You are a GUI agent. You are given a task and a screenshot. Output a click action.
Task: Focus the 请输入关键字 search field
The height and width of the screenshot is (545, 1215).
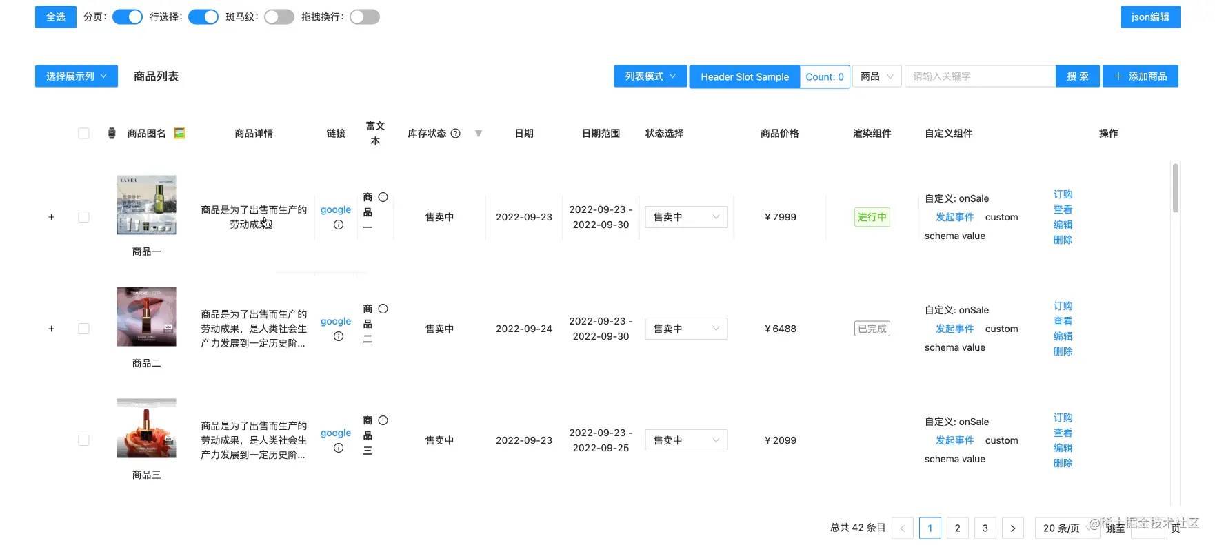pyautogui.click(x=979, y=76)
